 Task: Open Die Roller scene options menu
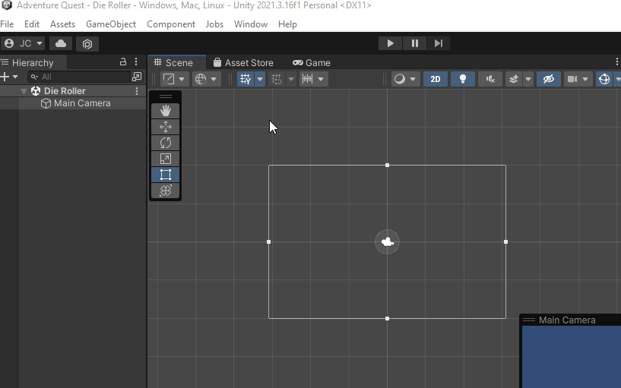[137, 91]
